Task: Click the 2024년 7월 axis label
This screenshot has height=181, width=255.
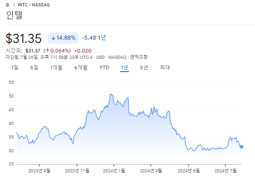Action: click(225, 171)
